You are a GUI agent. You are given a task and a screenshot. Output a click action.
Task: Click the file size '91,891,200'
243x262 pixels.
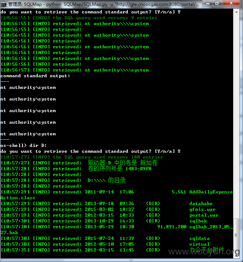pyautogui.click(x=172, y=227)
